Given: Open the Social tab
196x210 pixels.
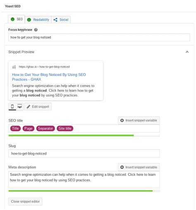Looking at the screenshot, I should tap(61, 20).
